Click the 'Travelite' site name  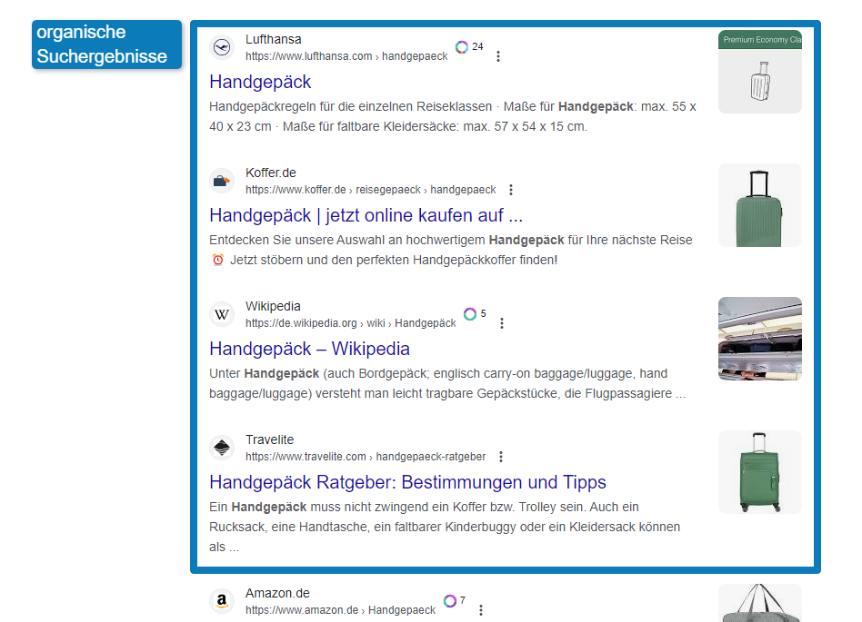pyautogui.click(x=269, y=439)
